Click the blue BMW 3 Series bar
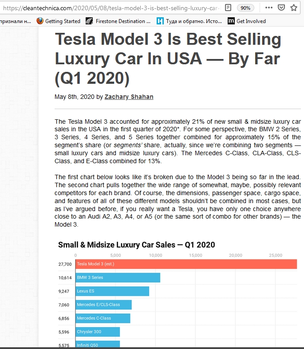 118,278
